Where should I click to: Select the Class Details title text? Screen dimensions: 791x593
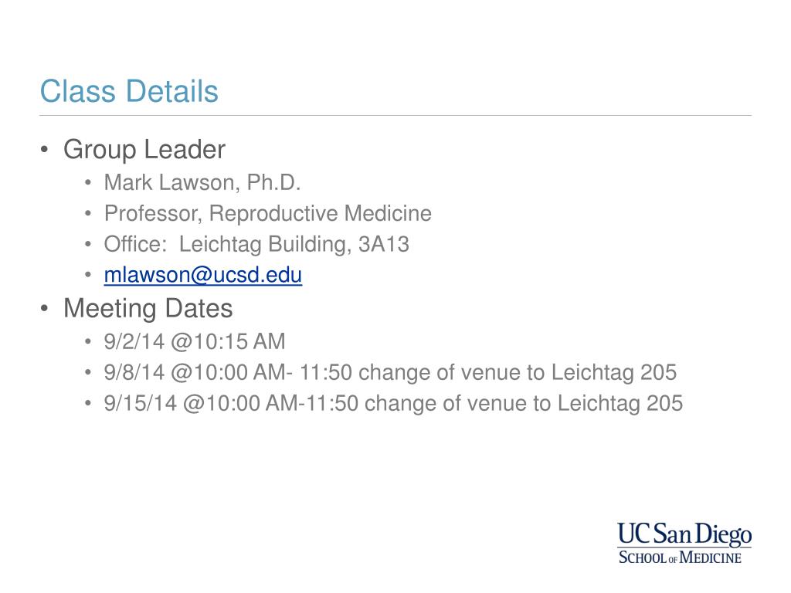coord(129,91)
